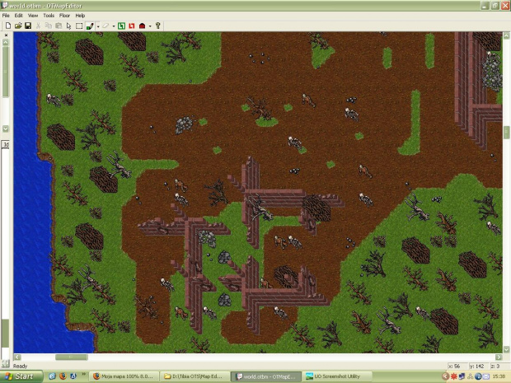Image resolution: width=511 pixels, height=383 pixels.
Task: Select the pointer cursor tool
Action: (x=68, y=26)
